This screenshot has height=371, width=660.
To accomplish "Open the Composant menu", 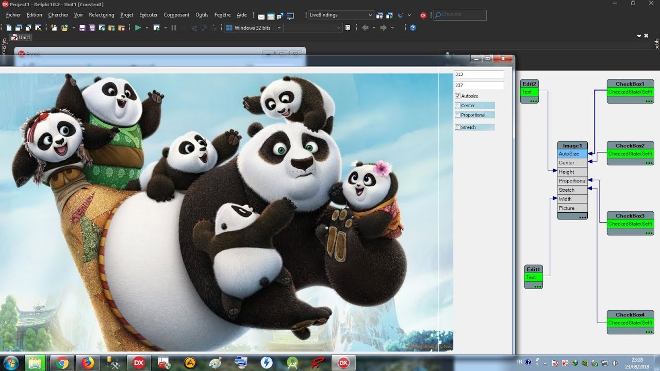I will point(176,15).
